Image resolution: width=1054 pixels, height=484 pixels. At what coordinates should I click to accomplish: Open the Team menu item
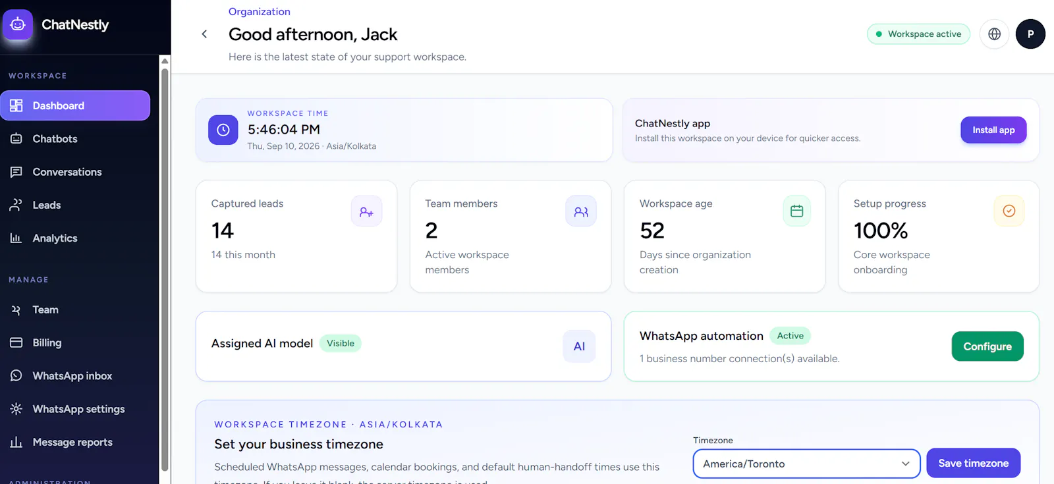(75, 309)
